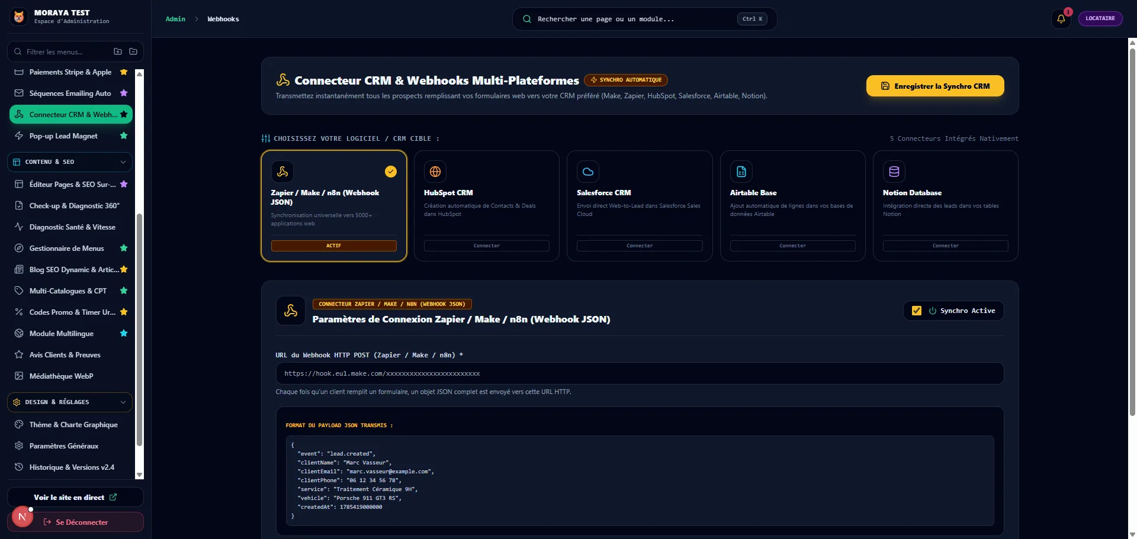Toggle favorite star for Gestionnaire de Menus

(x=124, y=248)
